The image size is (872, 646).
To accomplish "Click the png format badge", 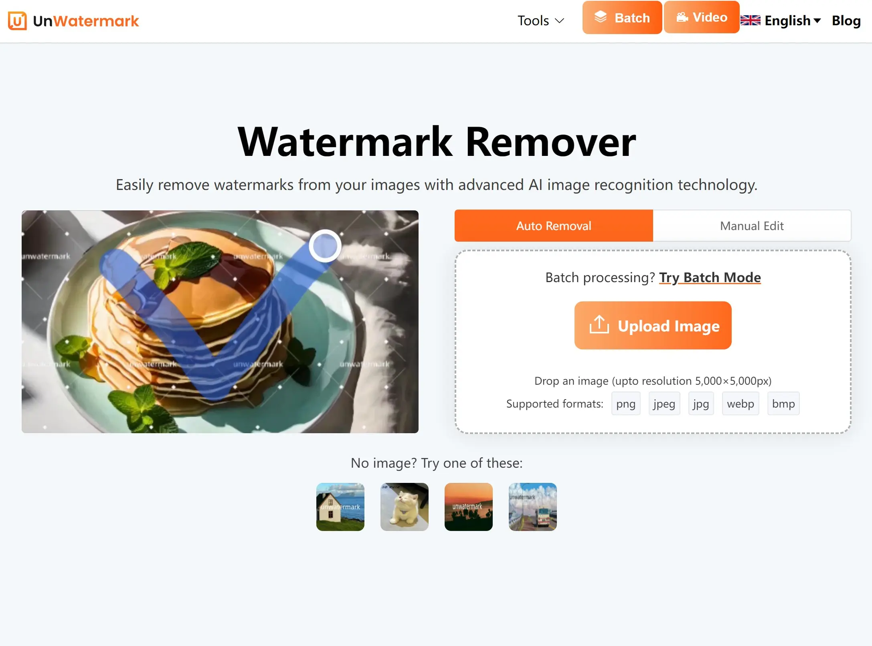I will point(624,404).
